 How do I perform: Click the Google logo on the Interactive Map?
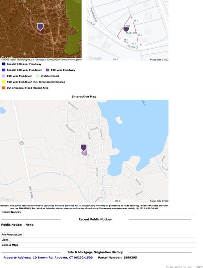[x=7, y=199]
